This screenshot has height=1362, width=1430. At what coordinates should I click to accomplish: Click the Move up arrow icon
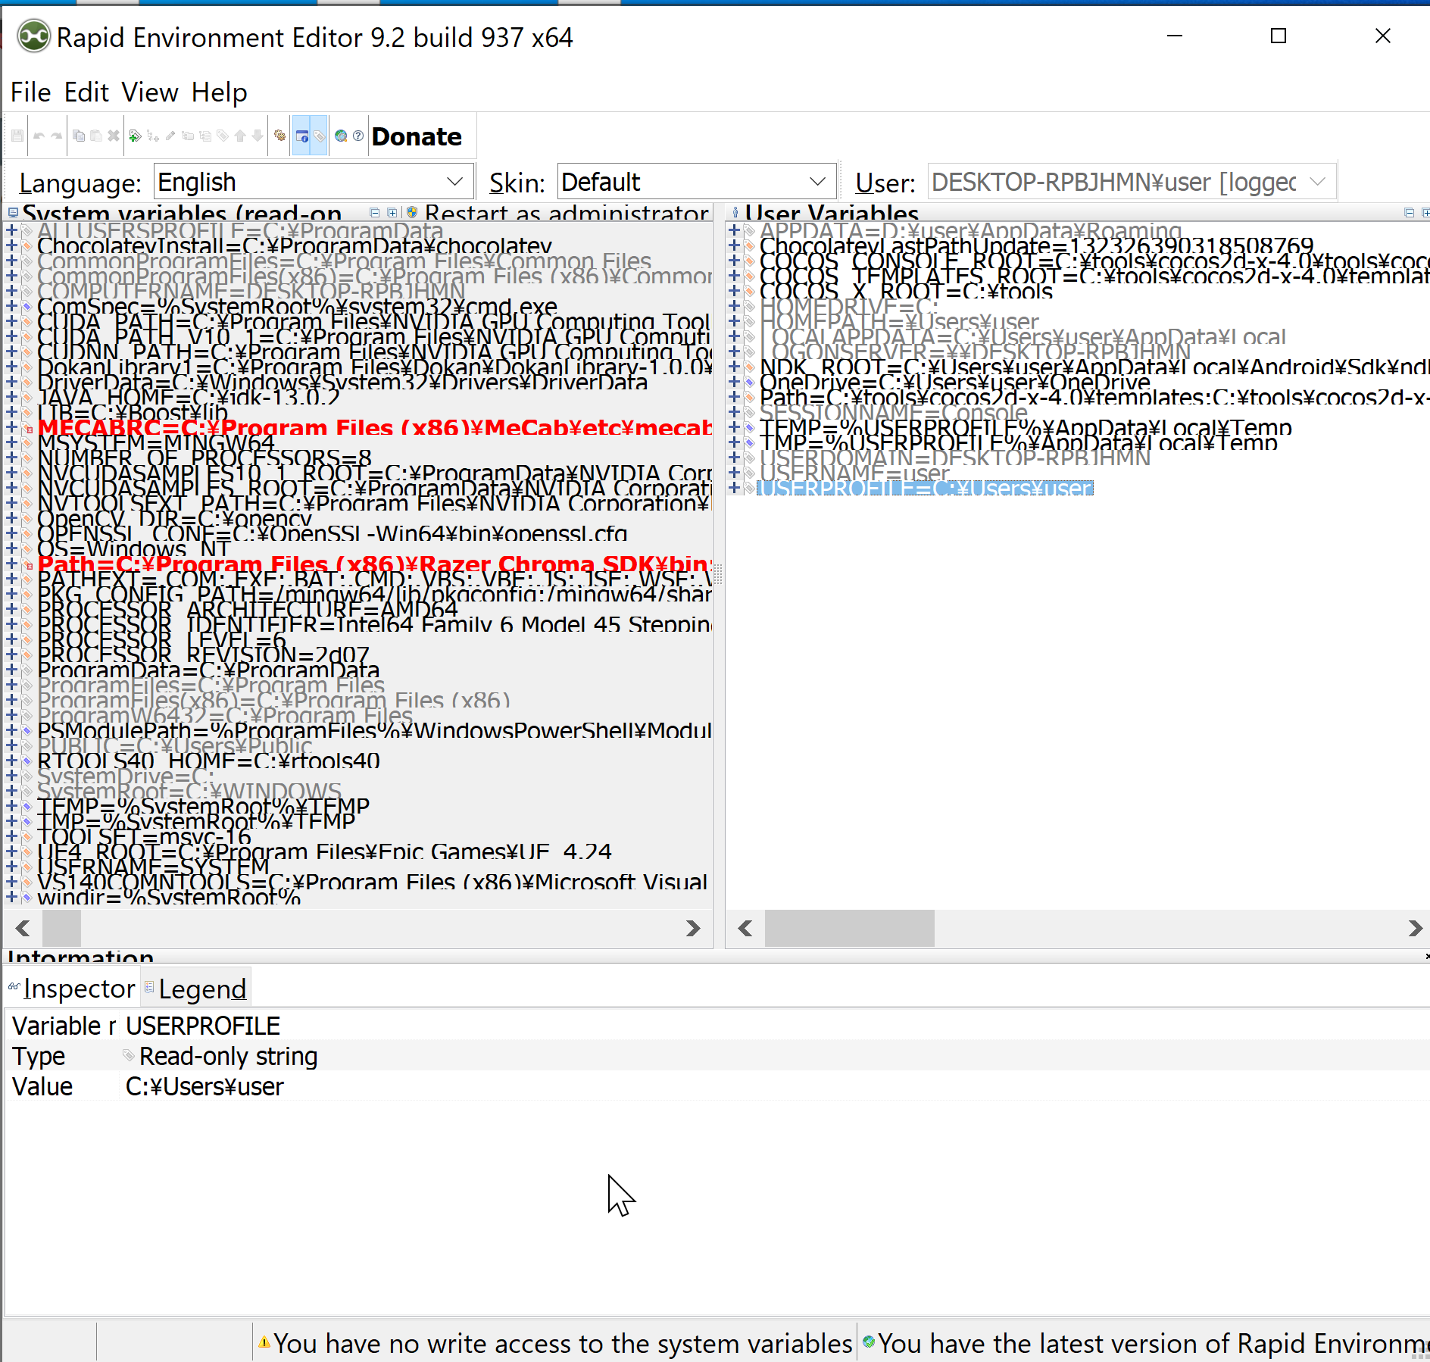pos(240,136)
